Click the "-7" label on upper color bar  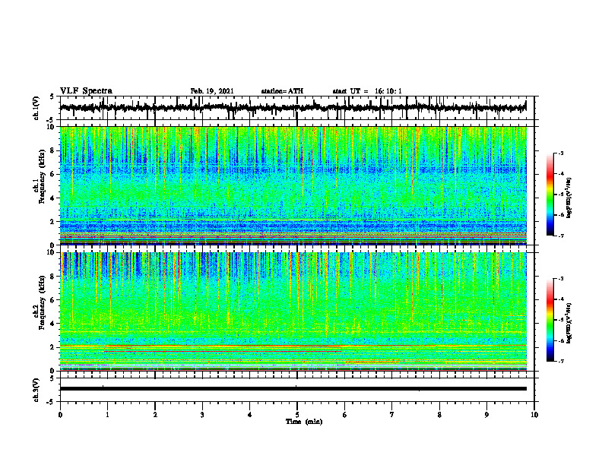click(x=560, y=236)
